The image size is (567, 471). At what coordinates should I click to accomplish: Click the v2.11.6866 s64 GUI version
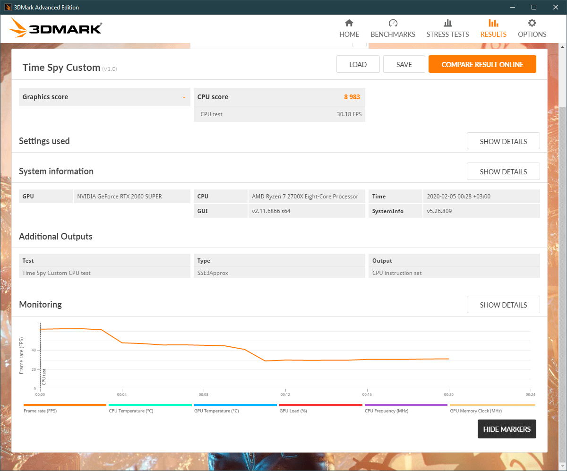[x=271, y=211]
